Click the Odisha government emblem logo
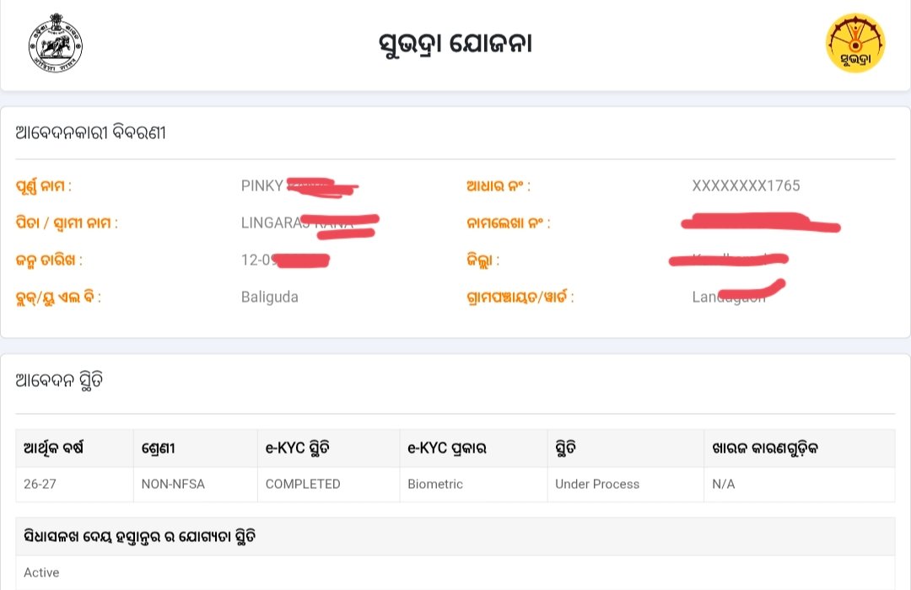The height and width of the screenshot is (590, 911). 56,43
